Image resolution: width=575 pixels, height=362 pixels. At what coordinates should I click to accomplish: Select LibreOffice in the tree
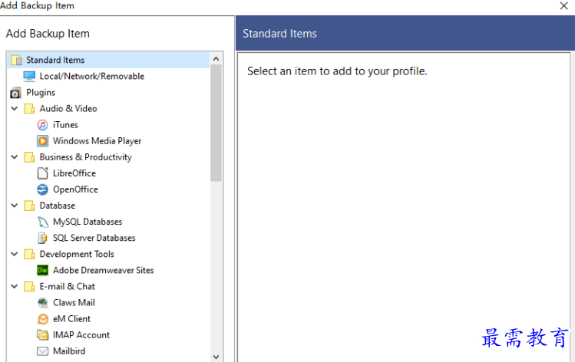[x=74, y=173]
